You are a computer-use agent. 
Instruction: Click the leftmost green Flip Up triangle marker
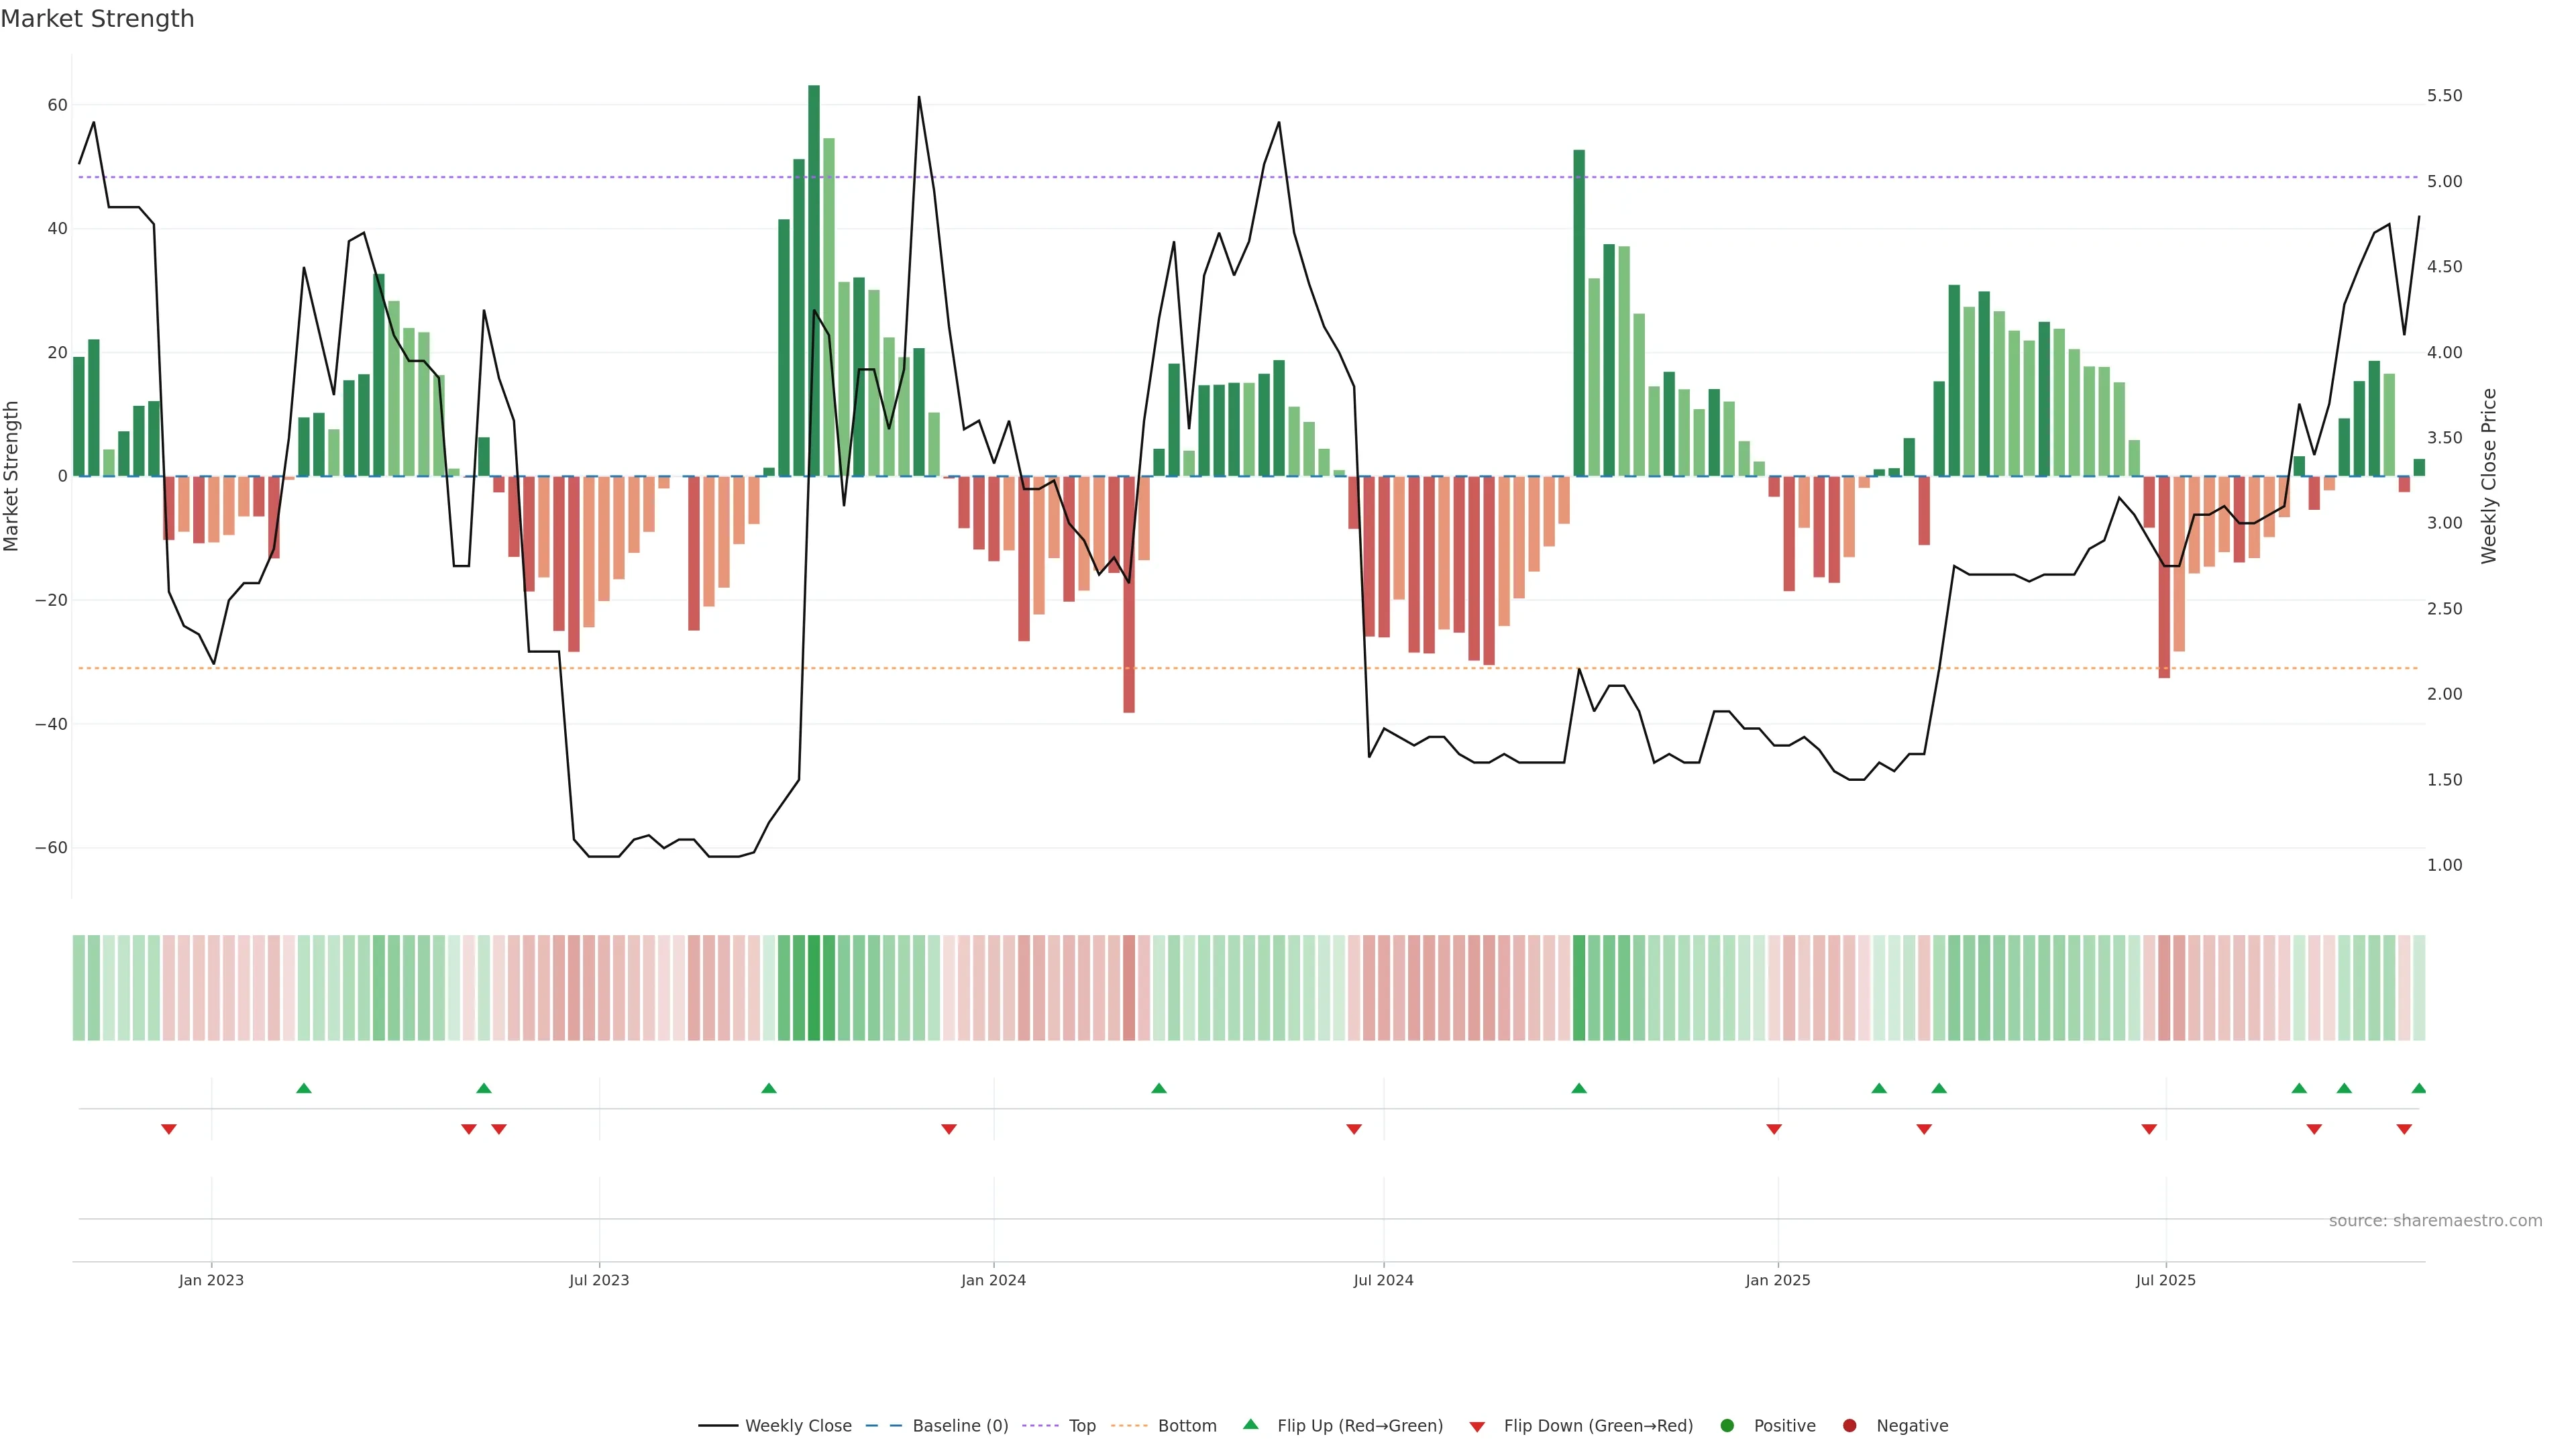tap(304, 1088)
